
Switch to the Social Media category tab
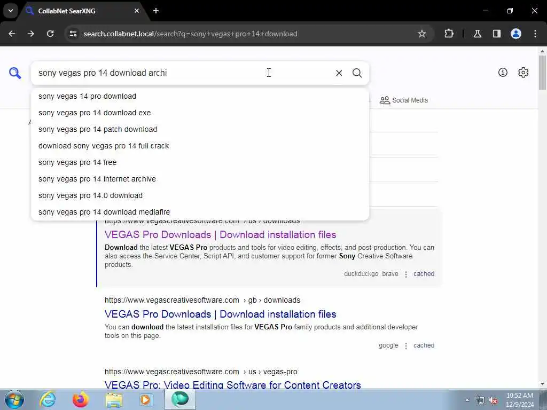coord(404,100)
